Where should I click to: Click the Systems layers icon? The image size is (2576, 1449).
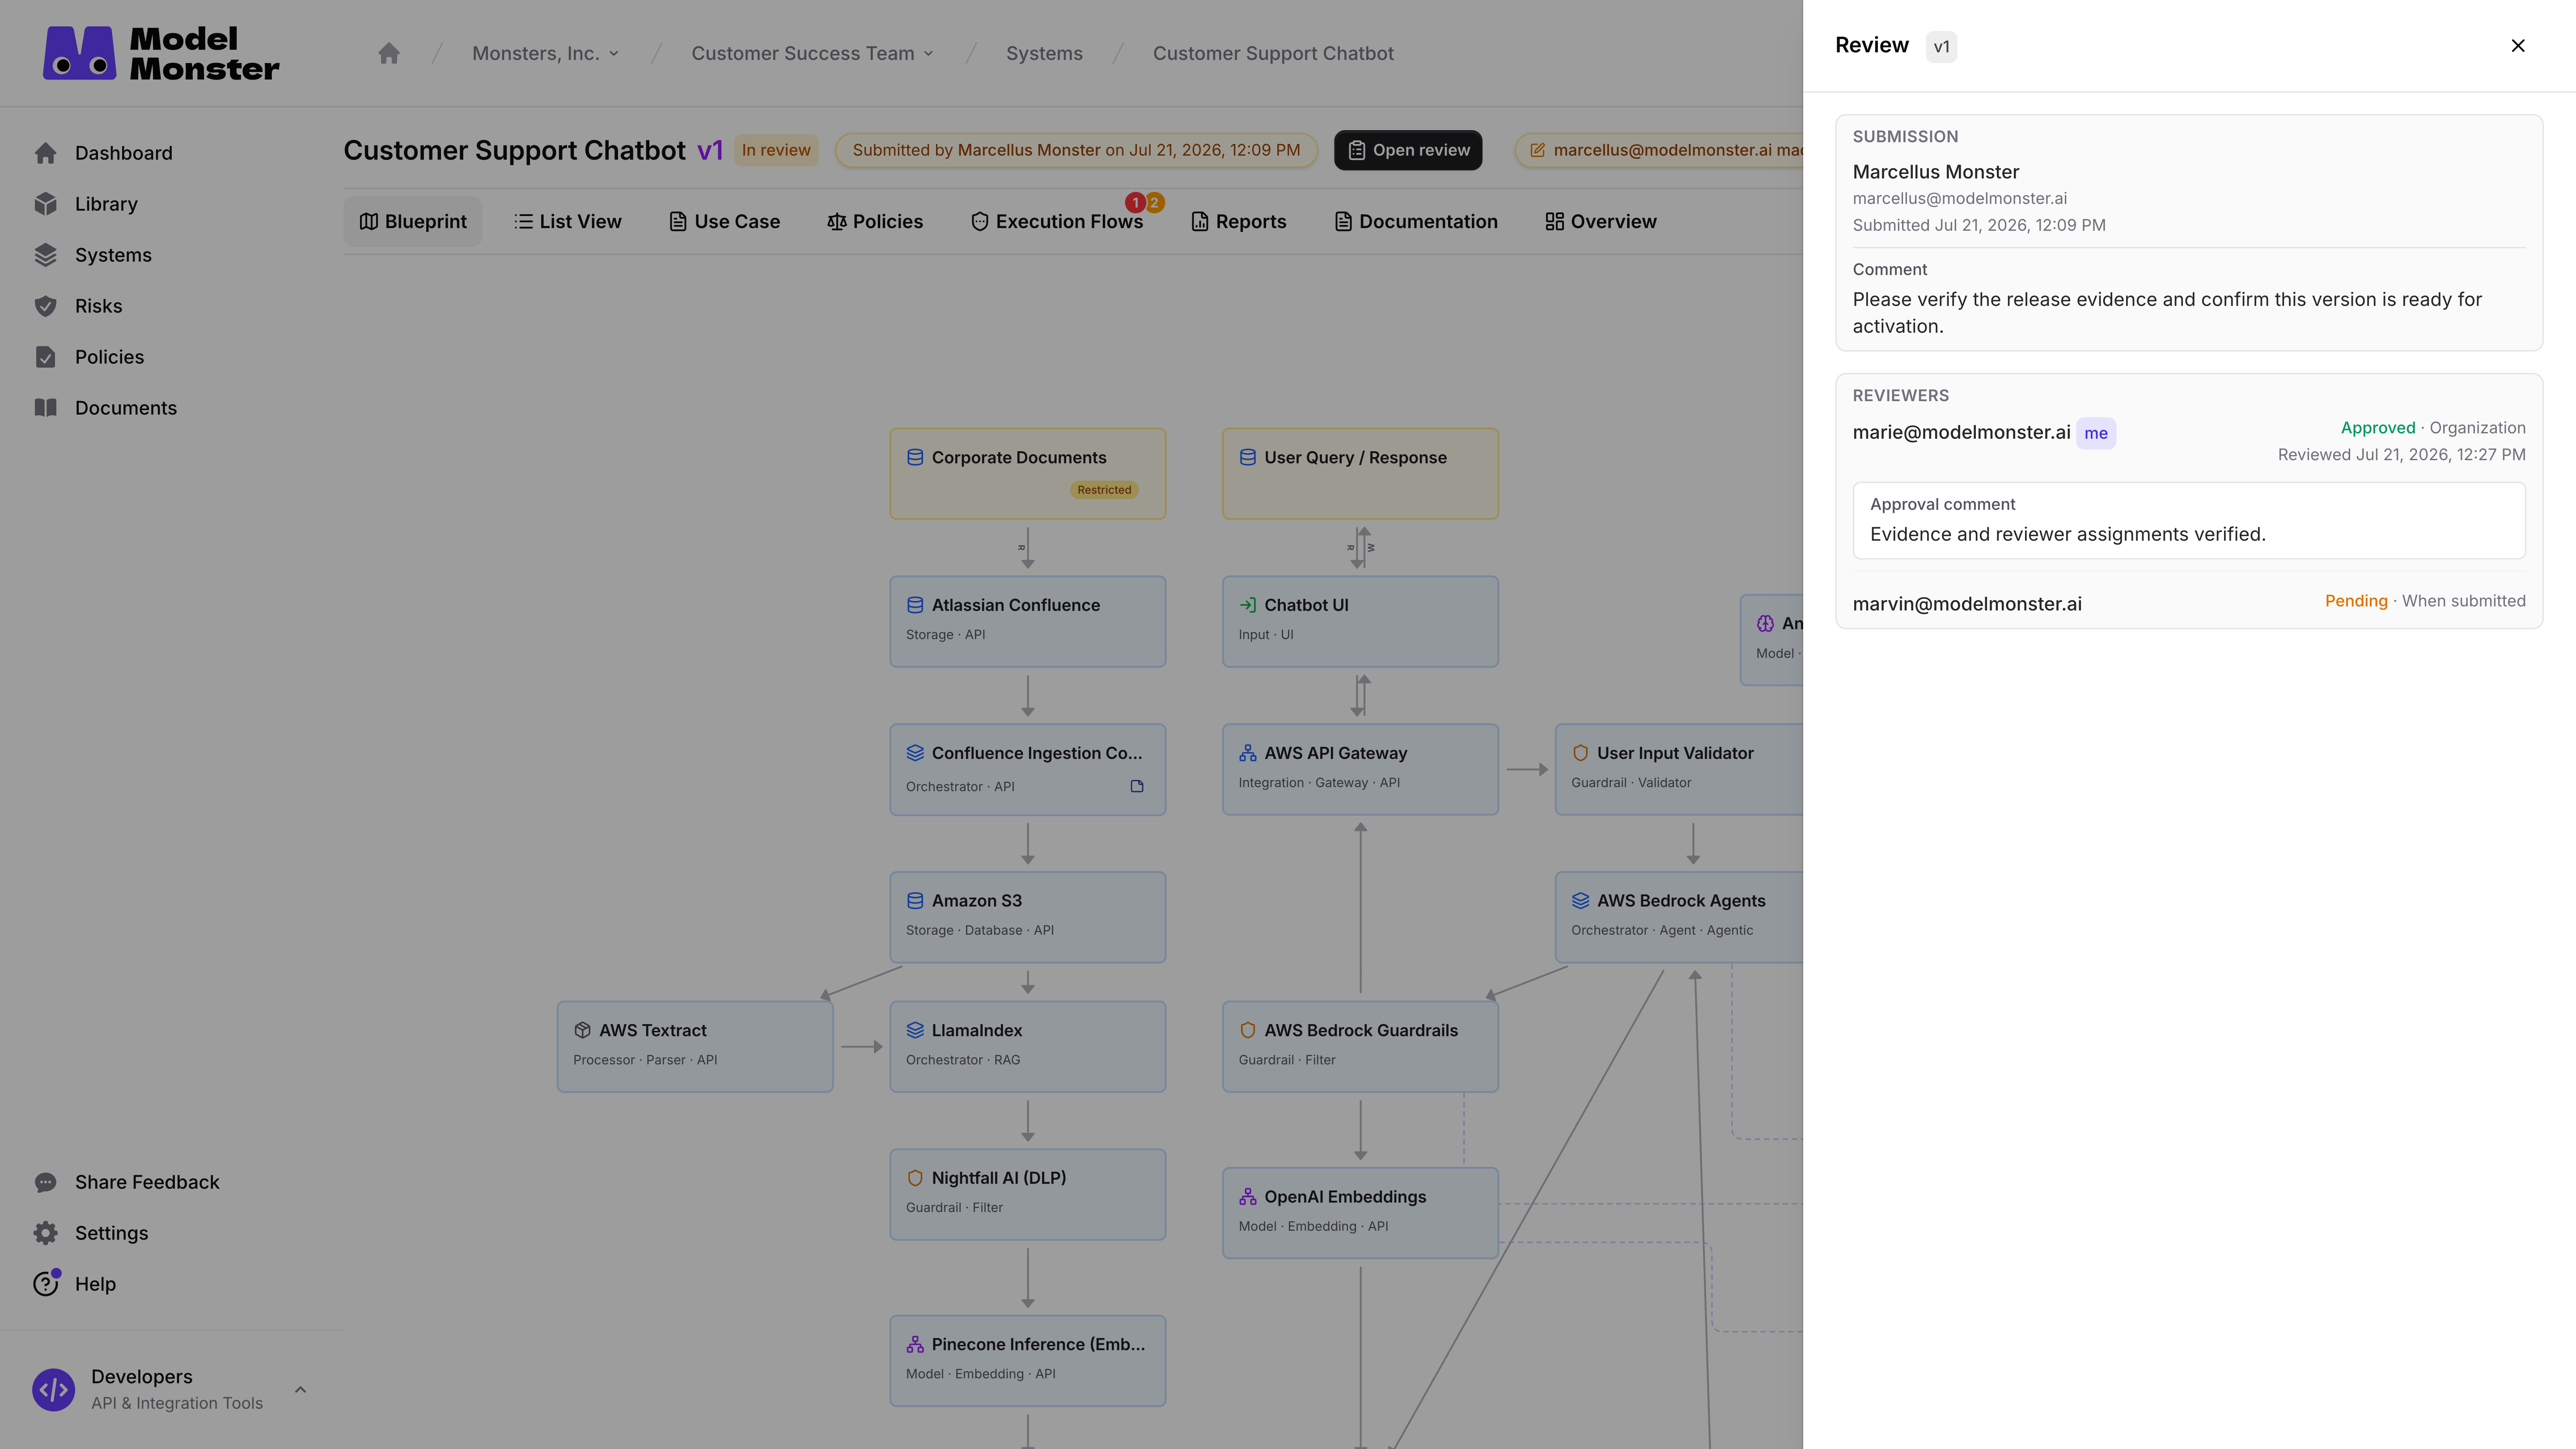point(46,255)
